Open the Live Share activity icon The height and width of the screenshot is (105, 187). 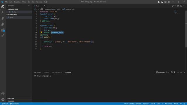click(x=3, y=36)
